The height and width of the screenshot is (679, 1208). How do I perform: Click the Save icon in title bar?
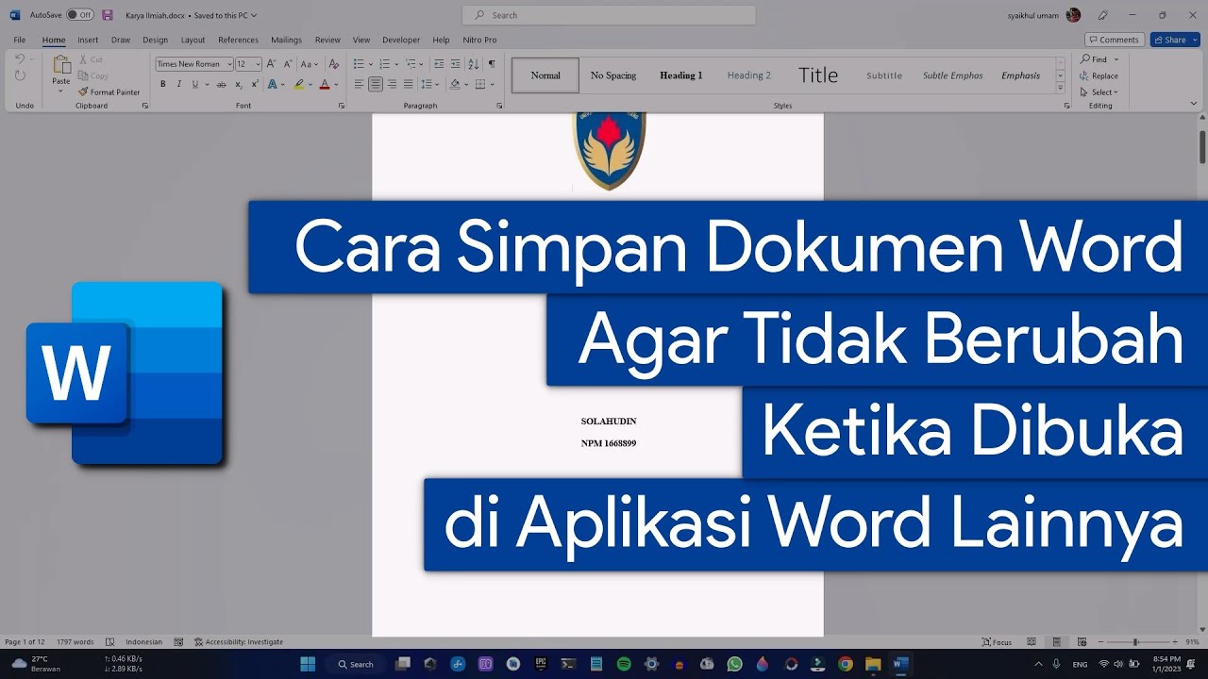[107, 15]
